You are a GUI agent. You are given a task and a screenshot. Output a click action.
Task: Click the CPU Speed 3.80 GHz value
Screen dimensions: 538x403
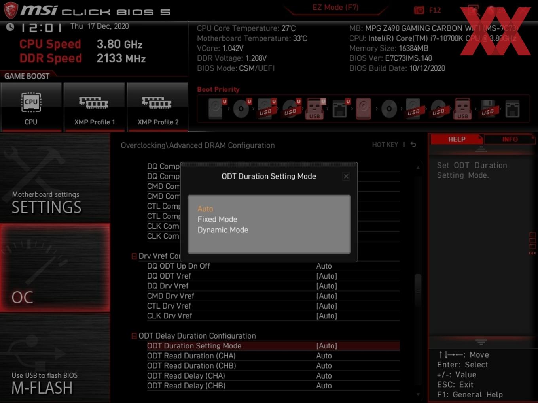[x=119, y=44]
